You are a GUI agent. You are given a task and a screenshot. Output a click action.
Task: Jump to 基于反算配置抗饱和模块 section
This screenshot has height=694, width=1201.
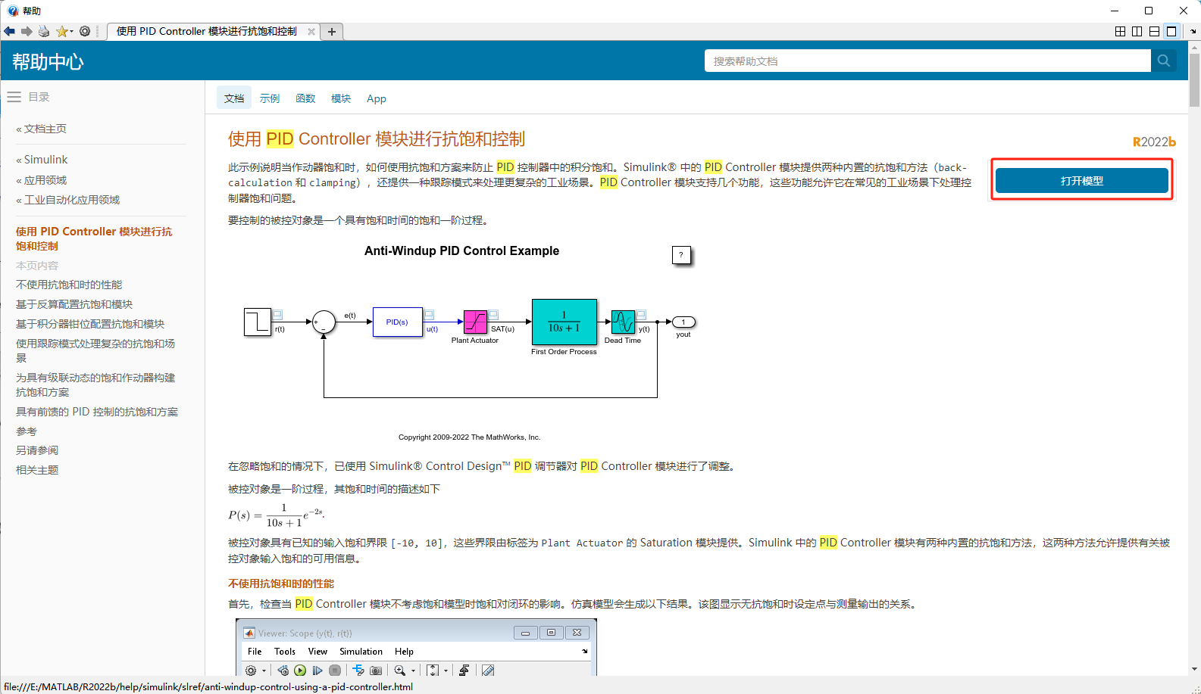click(x=74, y=304)
